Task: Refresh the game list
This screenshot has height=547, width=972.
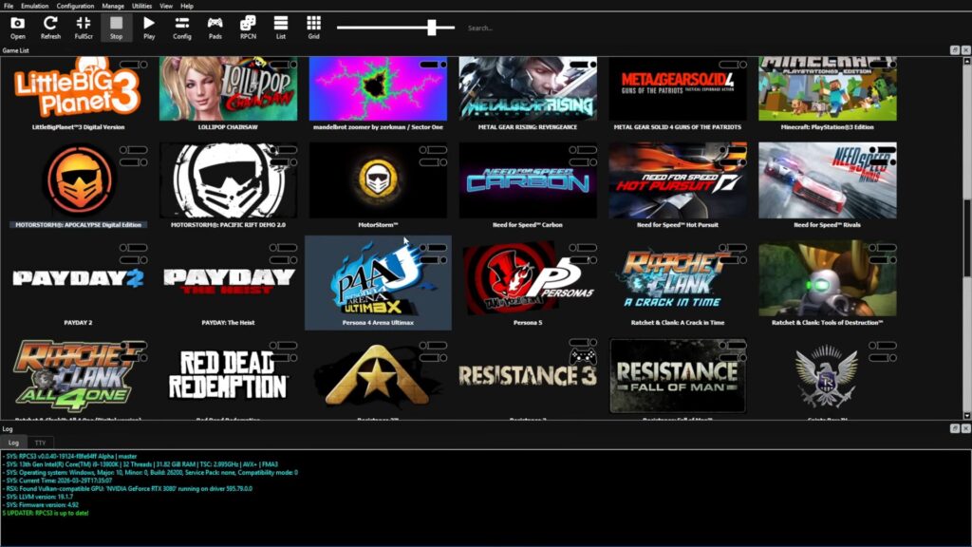Action: point(50,26)
